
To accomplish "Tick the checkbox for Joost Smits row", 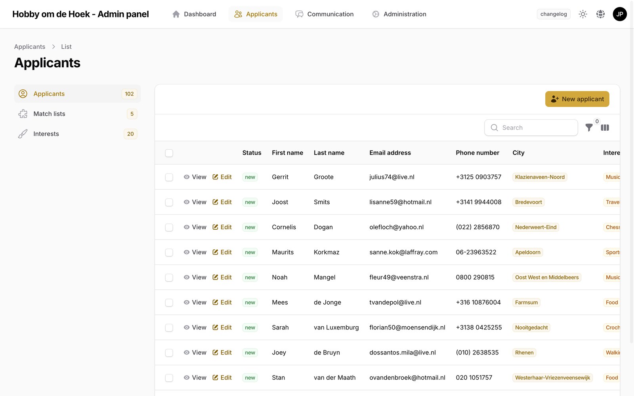I will click(x=169, y=202).
